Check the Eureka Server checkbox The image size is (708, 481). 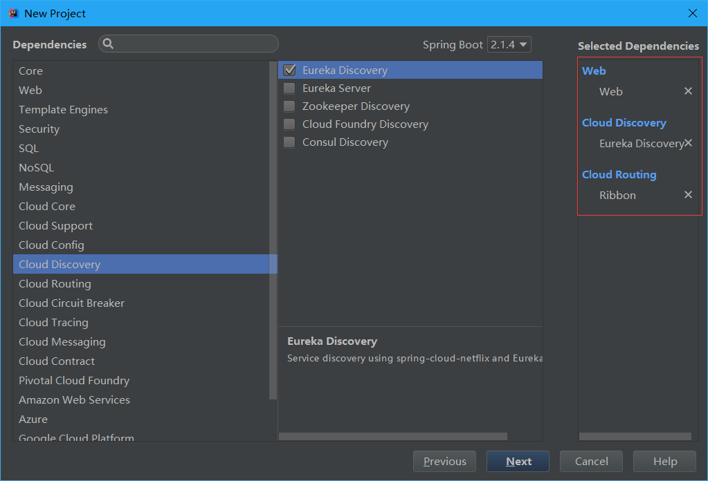click(289, 88)
